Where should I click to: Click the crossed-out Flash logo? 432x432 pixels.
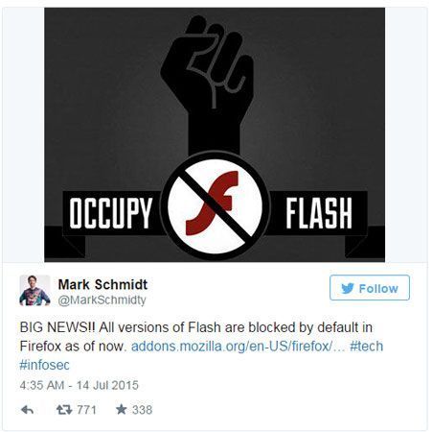(x=215, y=205)
